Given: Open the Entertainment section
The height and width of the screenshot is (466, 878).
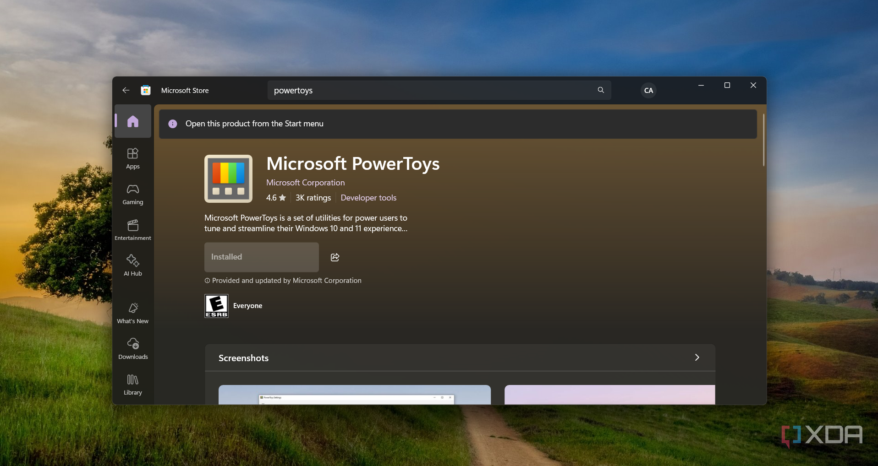Looking at the screenshot, I should (x=133, y=230).
